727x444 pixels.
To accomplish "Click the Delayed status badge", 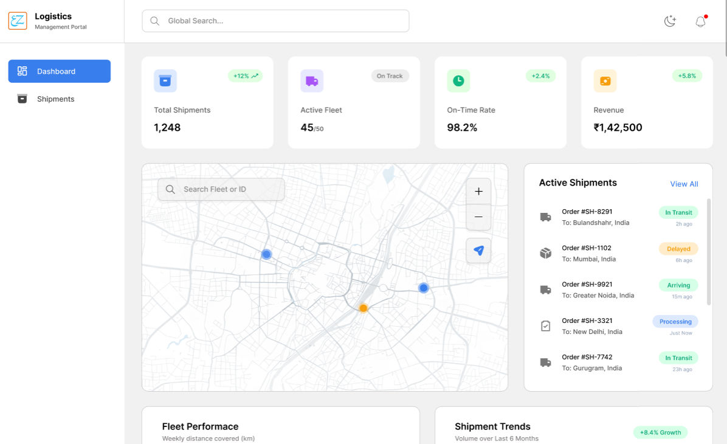I will [x=678, y=249].
